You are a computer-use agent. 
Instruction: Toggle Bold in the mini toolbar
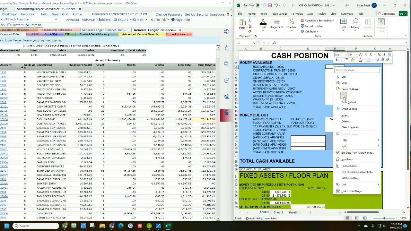pyautogui.click(x=337, y=60)
